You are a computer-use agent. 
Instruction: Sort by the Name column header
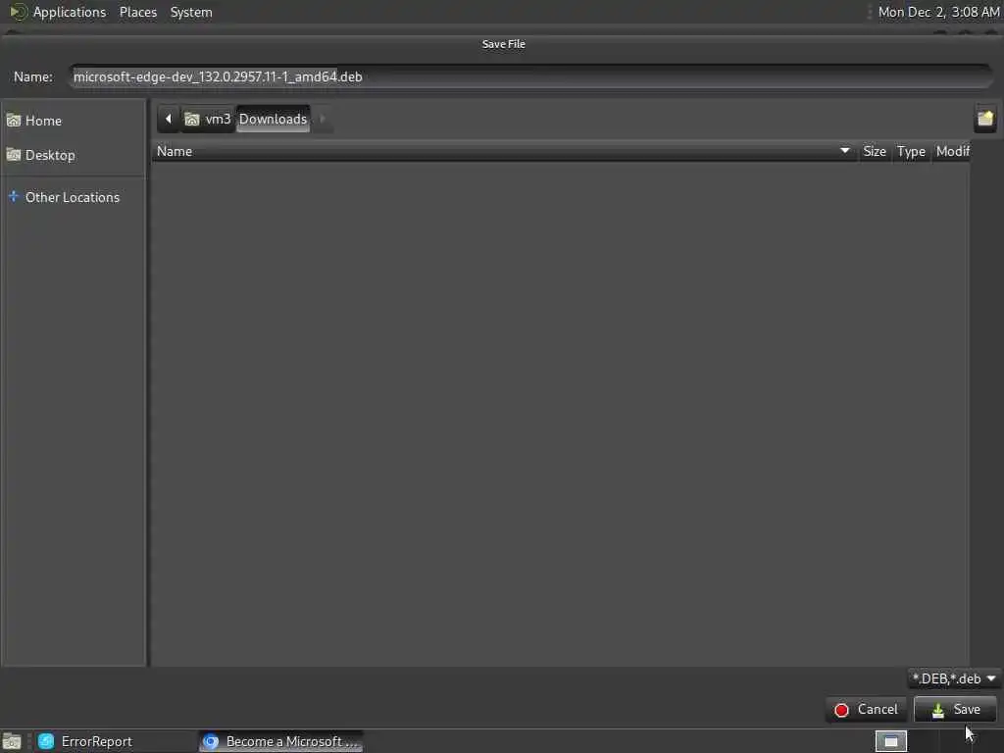pyautogui.click(x=504, y=152)
